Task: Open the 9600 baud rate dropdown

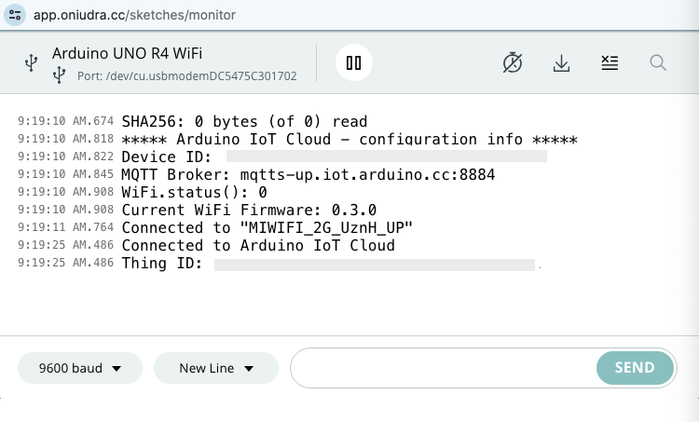Action: tap(80, 368)
